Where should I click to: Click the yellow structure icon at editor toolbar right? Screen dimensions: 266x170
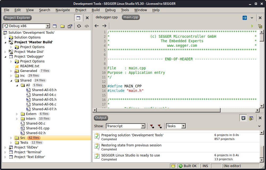click(x=260, y=26)
